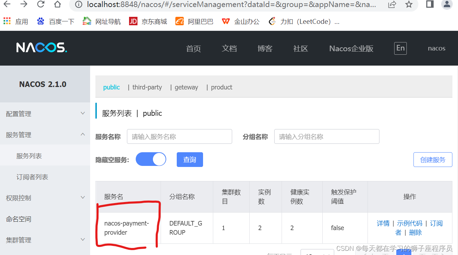Screen dimensions: 458x255
Task: Expand the 集群管理 sidebar menu
Action: point(45,240)
